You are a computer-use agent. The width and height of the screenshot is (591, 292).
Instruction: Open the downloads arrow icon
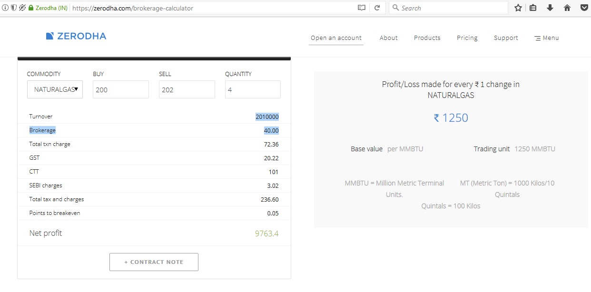click(550, 8)
